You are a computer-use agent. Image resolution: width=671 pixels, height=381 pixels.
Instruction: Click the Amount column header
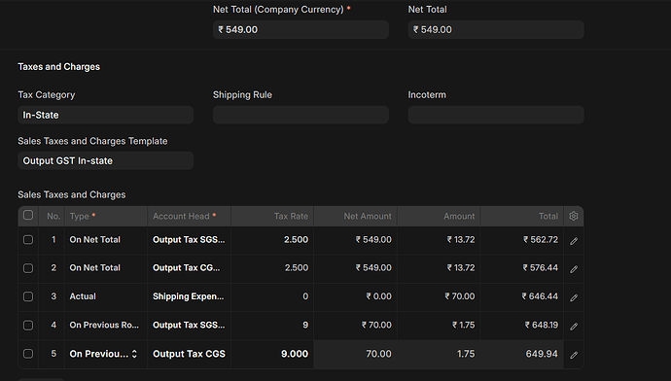click(x=439, y=217)
